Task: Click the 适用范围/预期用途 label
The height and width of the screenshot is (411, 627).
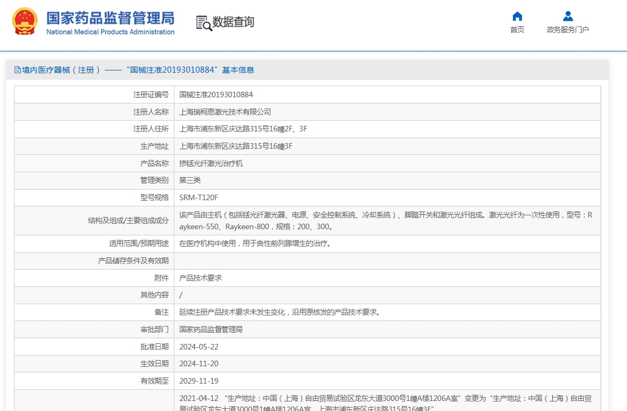Action: 139,244
